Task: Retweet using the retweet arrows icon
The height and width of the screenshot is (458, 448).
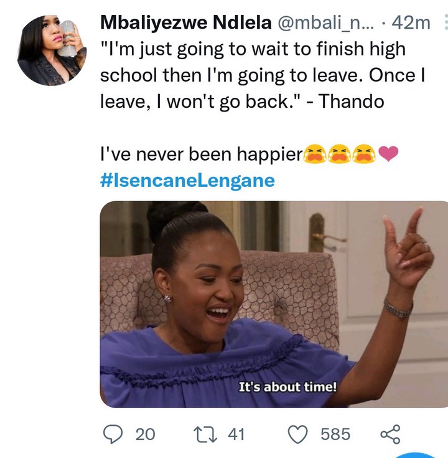Action: (x=205, y=434)
